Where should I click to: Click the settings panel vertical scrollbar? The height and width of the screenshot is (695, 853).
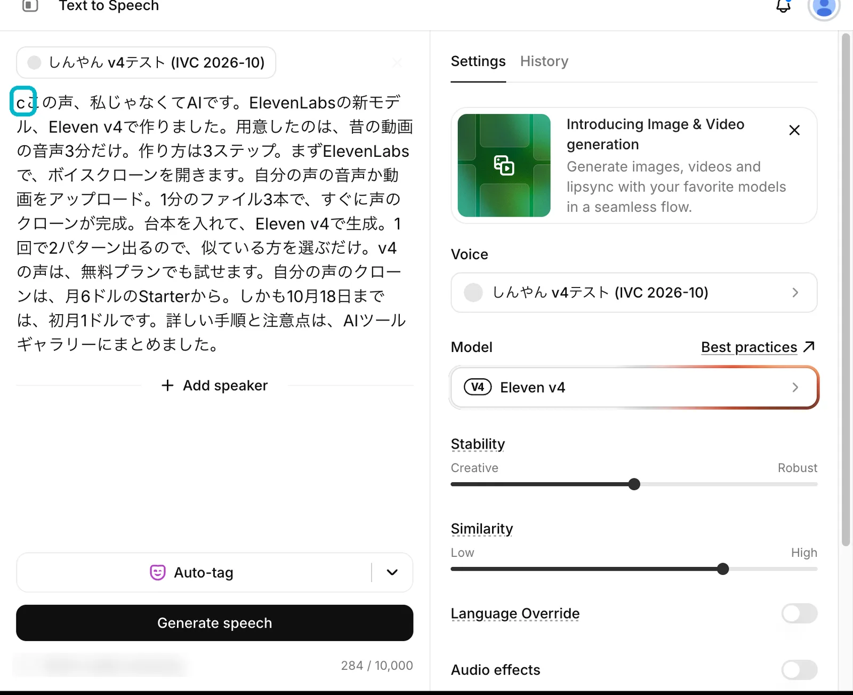[x=846, y=290]
